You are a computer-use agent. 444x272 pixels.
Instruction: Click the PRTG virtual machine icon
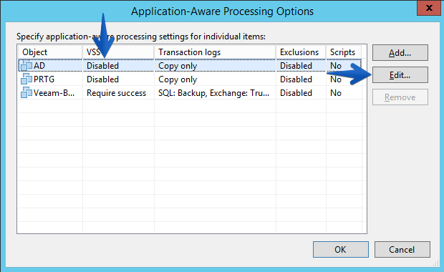coord(26,79)
